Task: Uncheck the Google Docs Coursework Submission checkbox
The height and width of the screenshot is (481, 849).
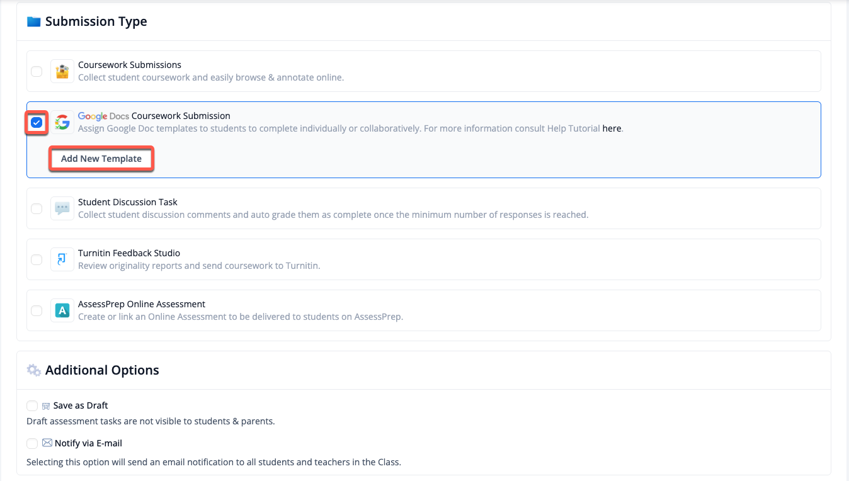Action: tap(37, 122)
